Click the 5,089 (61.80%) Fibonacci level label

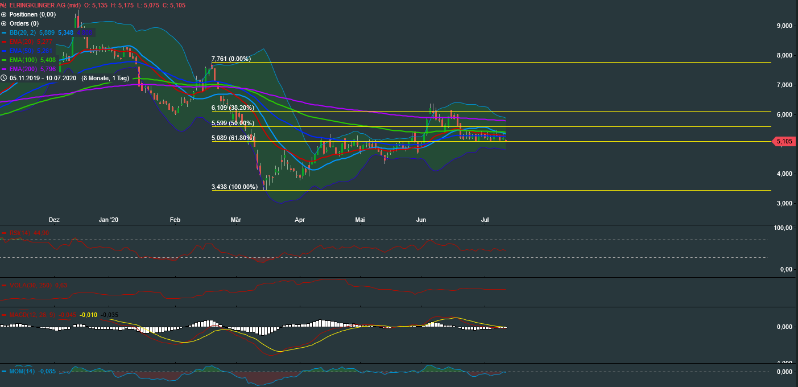coord(233,138)
